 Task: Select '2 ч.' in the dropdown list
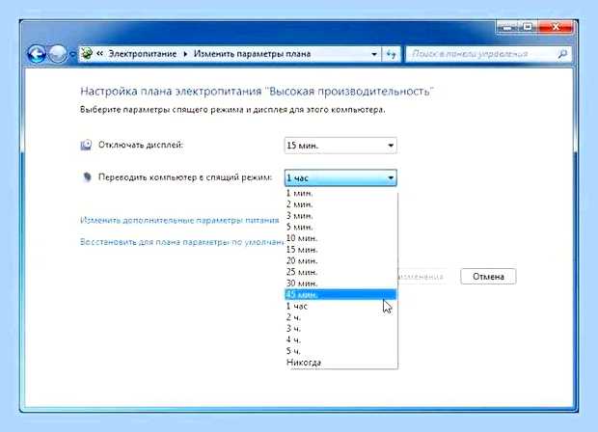[340, 317]
